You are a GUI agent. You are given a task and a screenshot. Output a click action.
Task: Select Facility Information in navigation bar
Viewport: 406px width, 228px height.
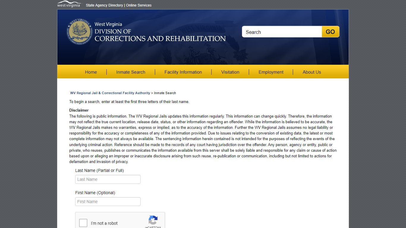[x=183, y=72]
